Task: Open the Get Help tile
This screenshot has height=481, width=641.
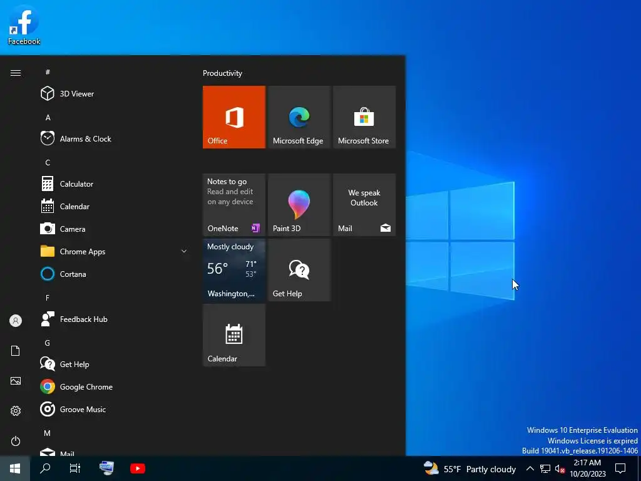Action: [x=299, y=270]
